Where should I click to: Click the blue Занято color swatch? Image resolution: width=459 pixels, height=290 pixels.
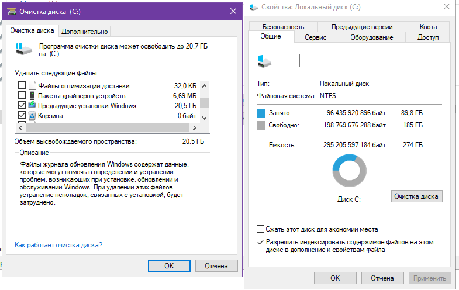point(261,113)
